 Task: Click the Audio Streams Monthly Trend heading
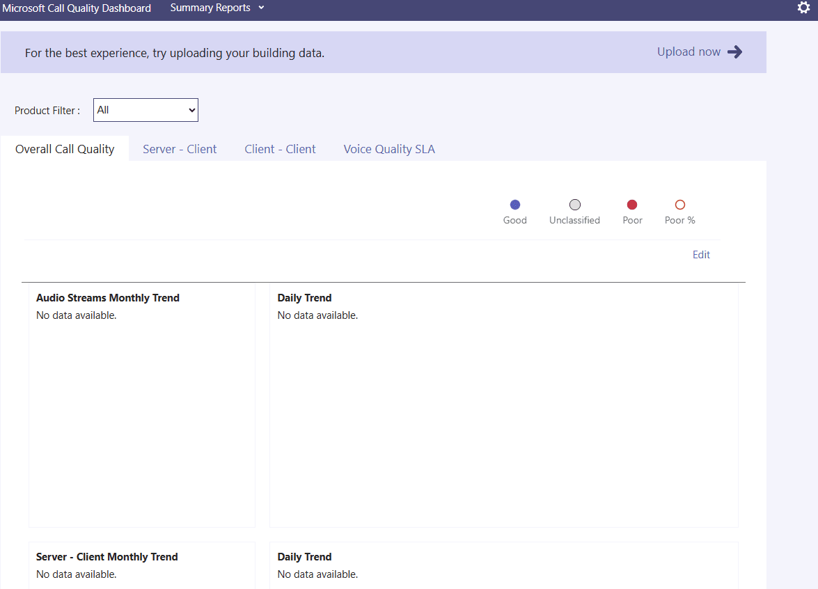coord(107,298)
